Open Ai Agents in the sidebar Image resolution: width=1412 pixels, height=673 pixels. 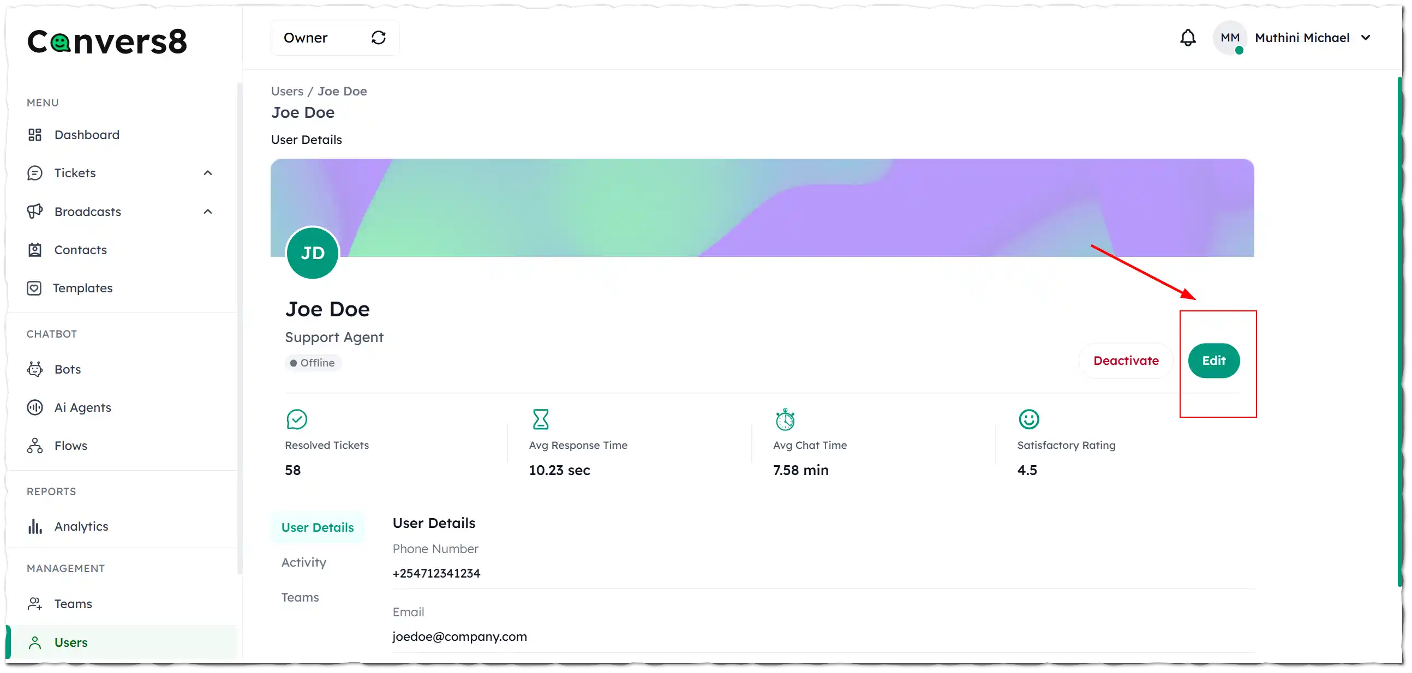82,408
